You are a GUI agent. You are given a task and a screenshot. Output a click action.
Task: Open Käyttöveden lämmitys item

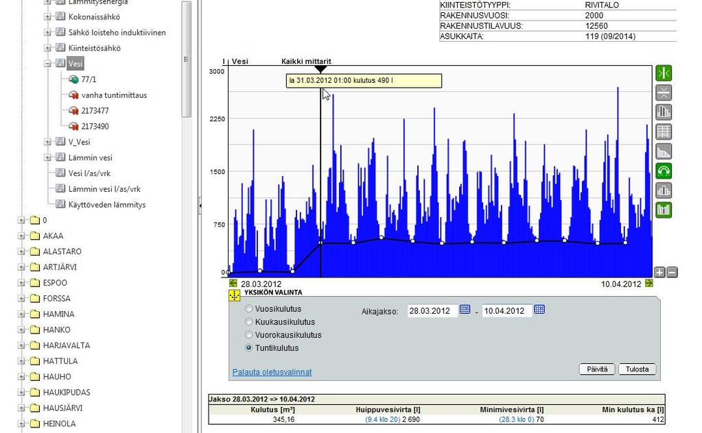[x=106, y=204]
